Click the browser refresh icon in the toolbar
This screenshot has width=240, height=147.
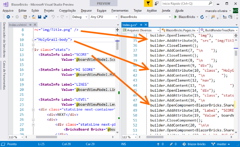point(202,17)
